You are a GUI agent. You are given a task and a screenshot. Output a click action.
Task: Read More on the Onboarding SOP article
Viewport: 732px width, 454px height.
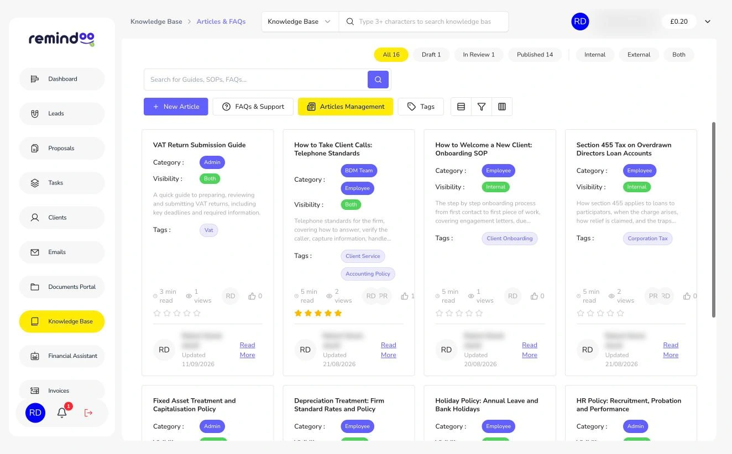point(530,350)
